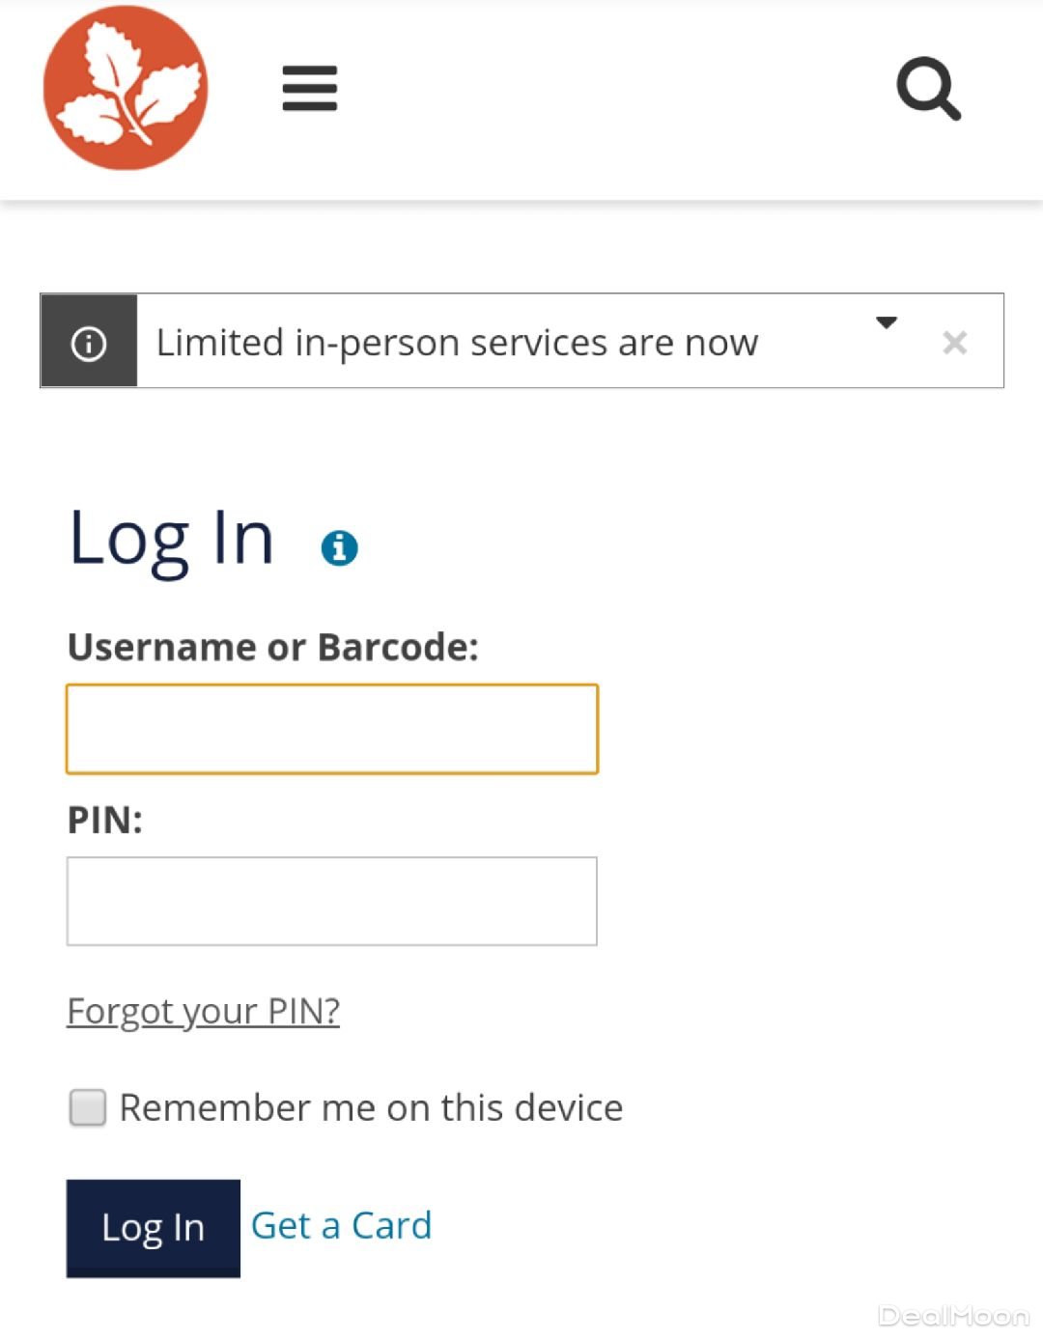Click into the PIN input field

point(332,901)
